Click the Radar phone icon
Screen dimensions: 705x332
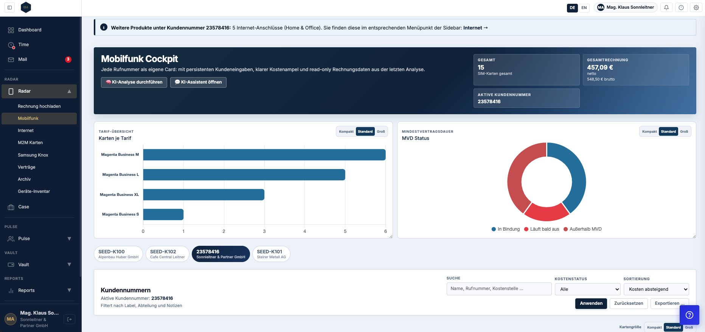coord(11,91)
